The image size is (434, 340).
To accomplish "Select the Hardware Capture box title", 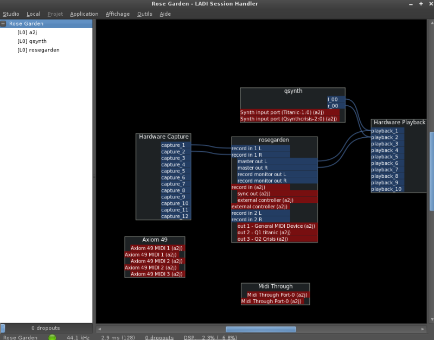I will 164,137.
